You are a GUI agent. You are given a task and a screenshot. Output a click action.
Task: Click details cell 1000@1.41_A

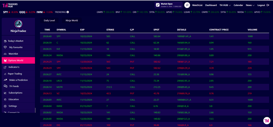184,37
